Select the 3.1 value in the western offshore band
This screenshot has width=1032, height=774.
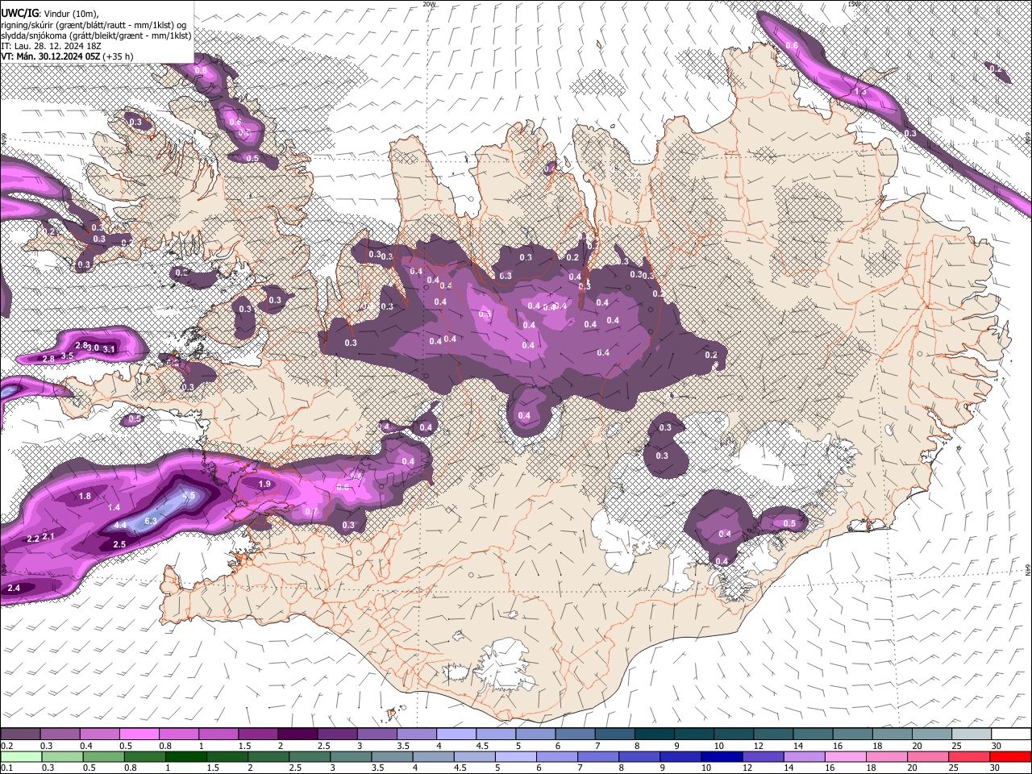tap(110, 348)
